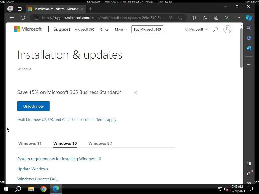Open File Explorer from the taskbar
Viewport: 259px width, 194px height.
31,189
